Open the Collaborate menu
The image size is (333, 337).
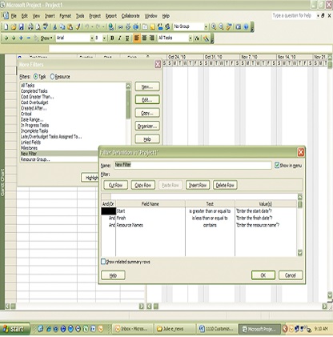coord(130,16)
